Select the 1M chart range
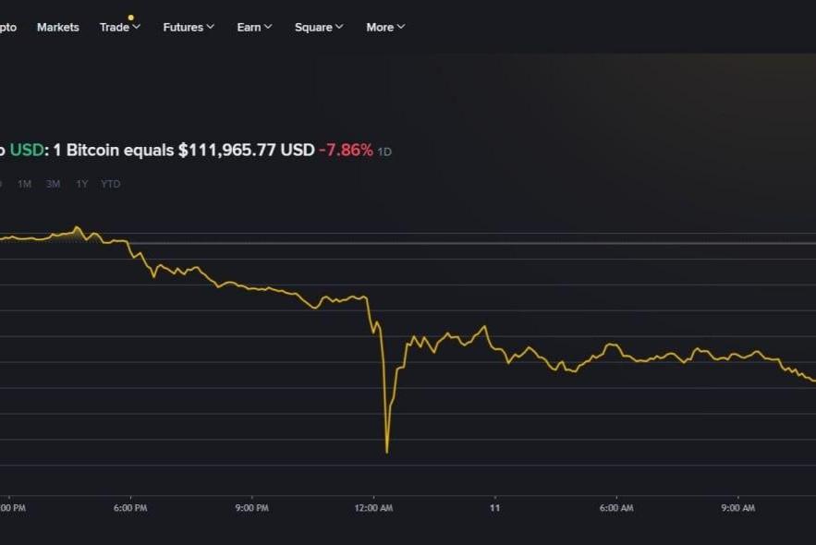This screenshot has height=545, width=816. [25, 184]
